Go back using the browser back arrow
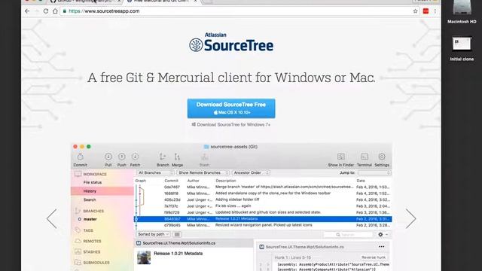This screenshot has height=271, width=482. point(27,11)
